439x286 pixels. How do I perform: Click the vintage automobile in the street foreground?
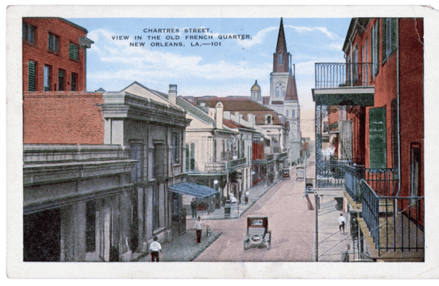click(257, 233)
